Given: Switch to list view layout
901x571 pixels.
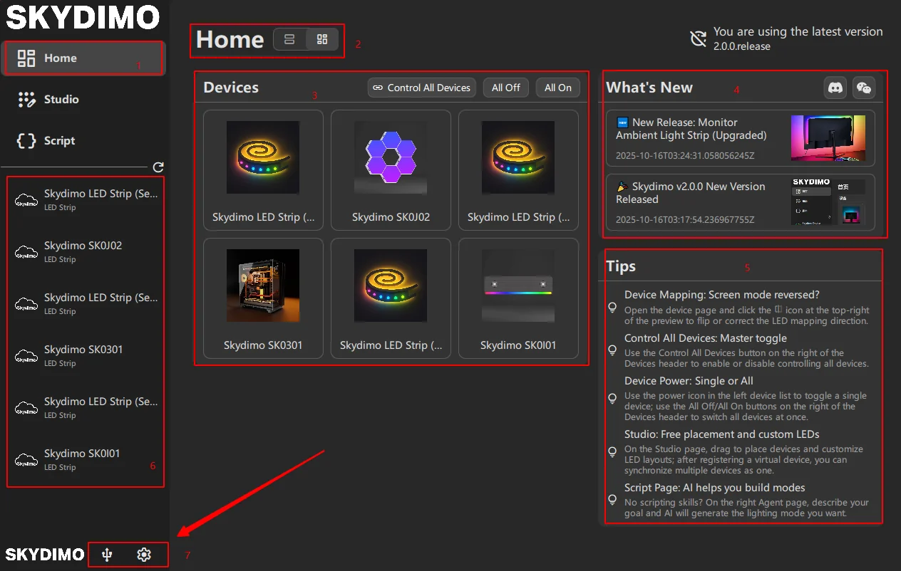Looking at the screenshot, I should (289, 39).
